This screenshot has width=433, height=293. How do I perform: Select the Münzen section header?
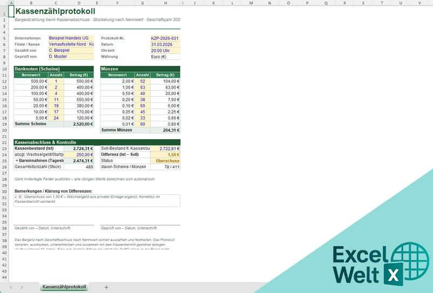140,69
